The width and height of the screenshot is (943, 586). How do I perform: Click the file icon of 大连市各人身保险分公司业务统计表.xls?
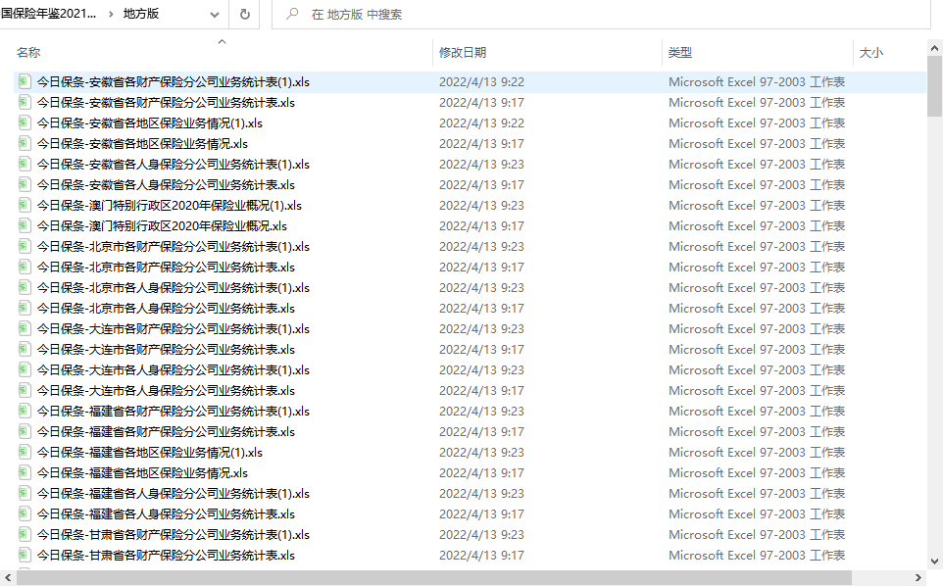click(x=25, y=391)
